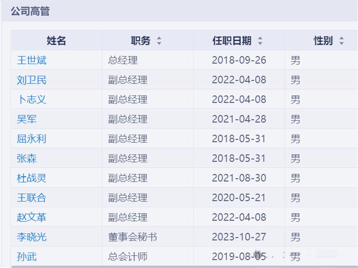
Task: Select the name 屈永利
Action: (31, 139)
